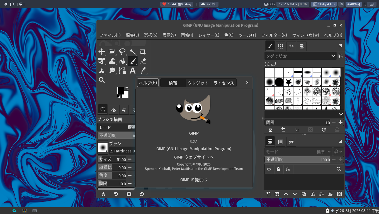Screen dimensions: 379x214
Task: Switch to クレジット tab in About dialog
Action: coord(198,83)
